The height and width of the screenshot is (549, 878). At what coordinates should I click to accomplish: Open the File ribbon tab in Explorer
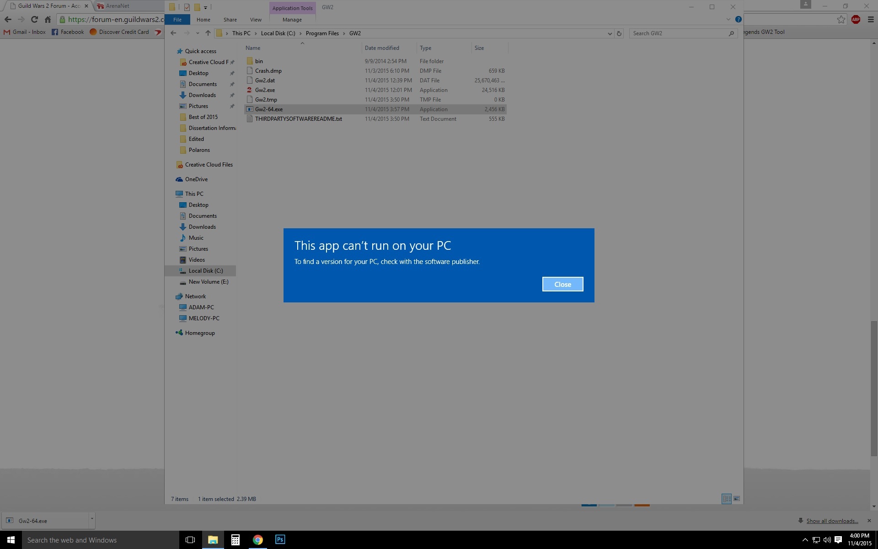coord(177,20)
